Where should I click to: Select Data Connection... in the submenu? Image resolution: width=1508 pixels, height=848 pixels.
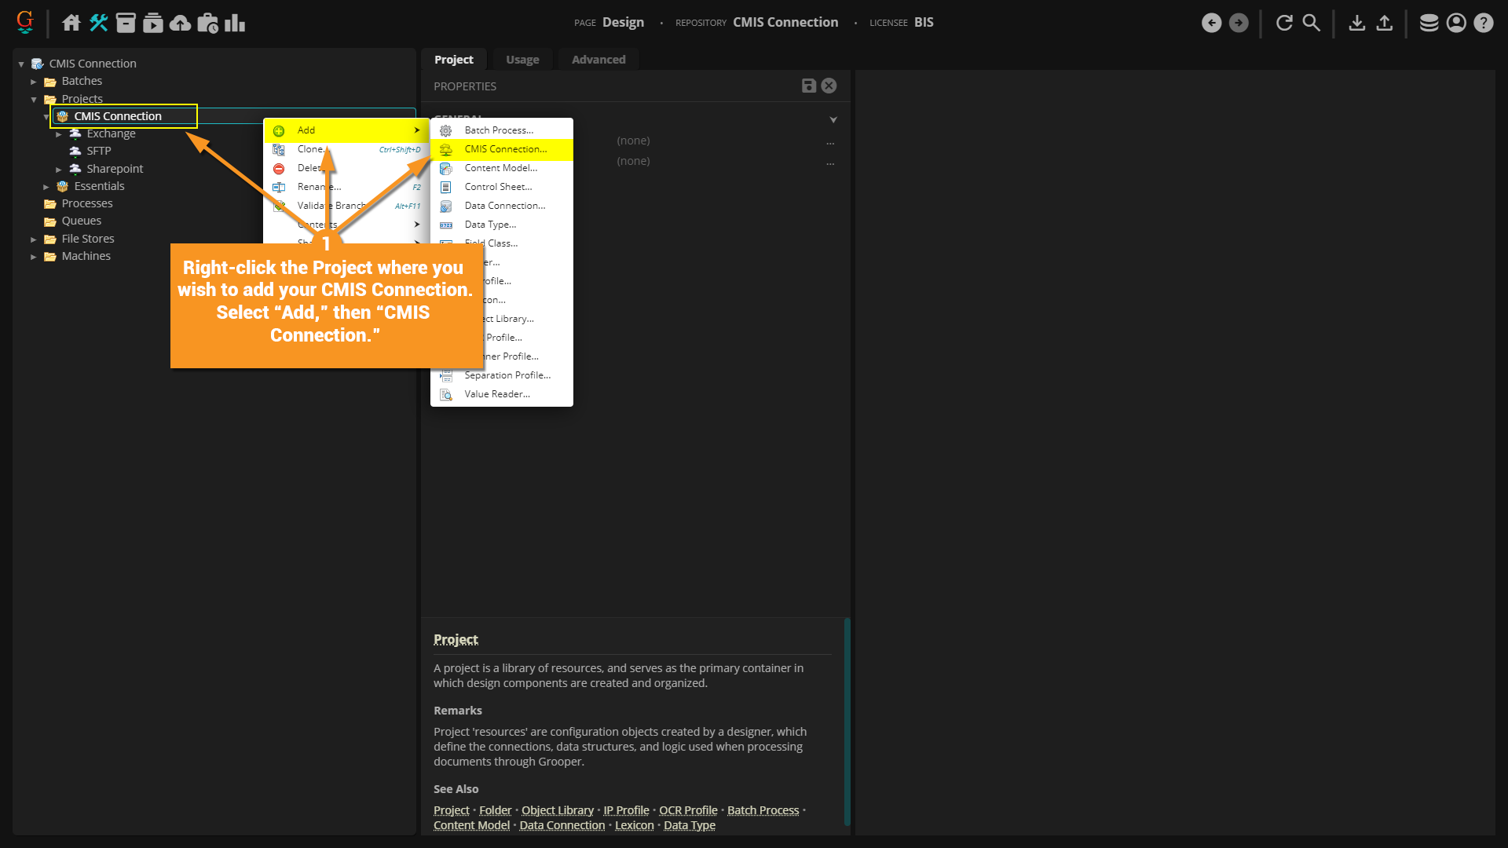pyautogui.click(x=504, y=206)
